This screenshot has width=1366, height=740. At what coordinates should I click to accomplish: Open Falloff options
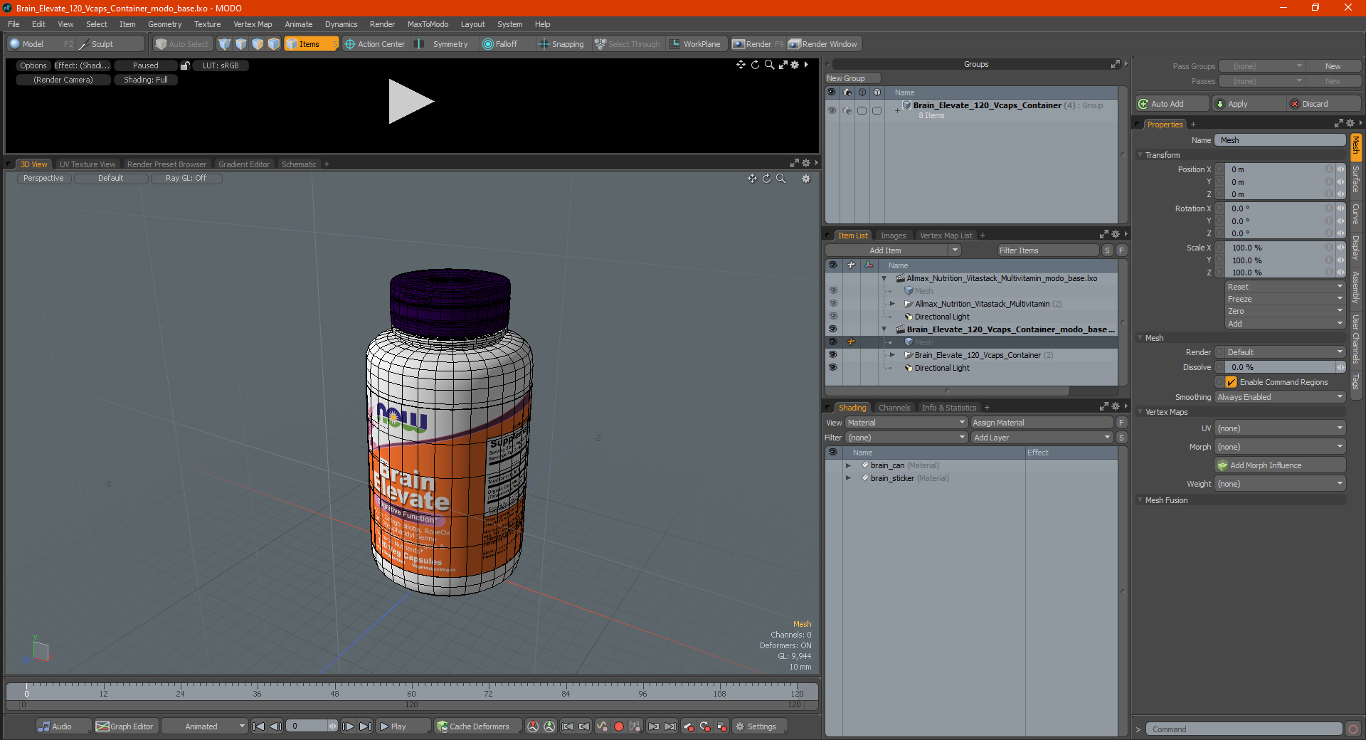click(x=501, y=44)
